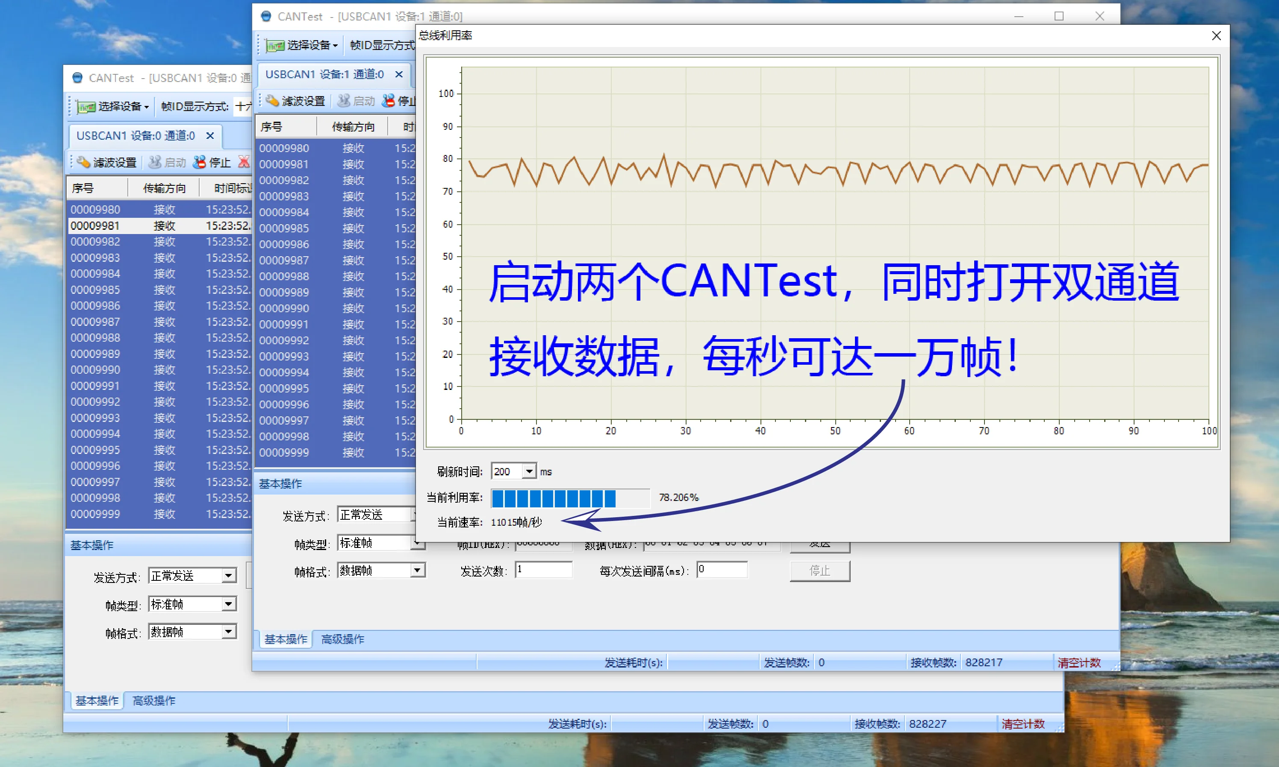Click red clear icon next to Stop in back window

click(244, 162)
